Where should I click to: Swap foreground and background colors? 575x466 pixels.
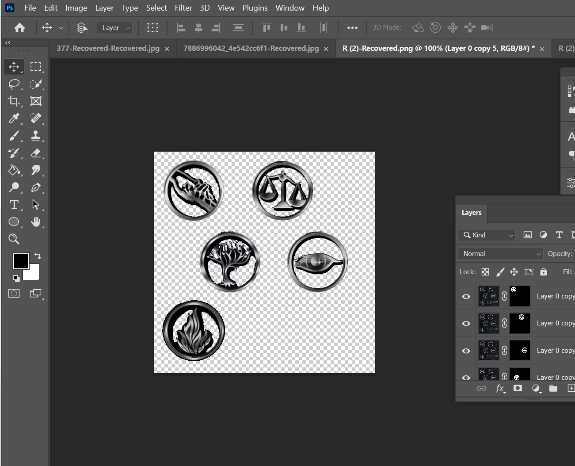[38, 256]
